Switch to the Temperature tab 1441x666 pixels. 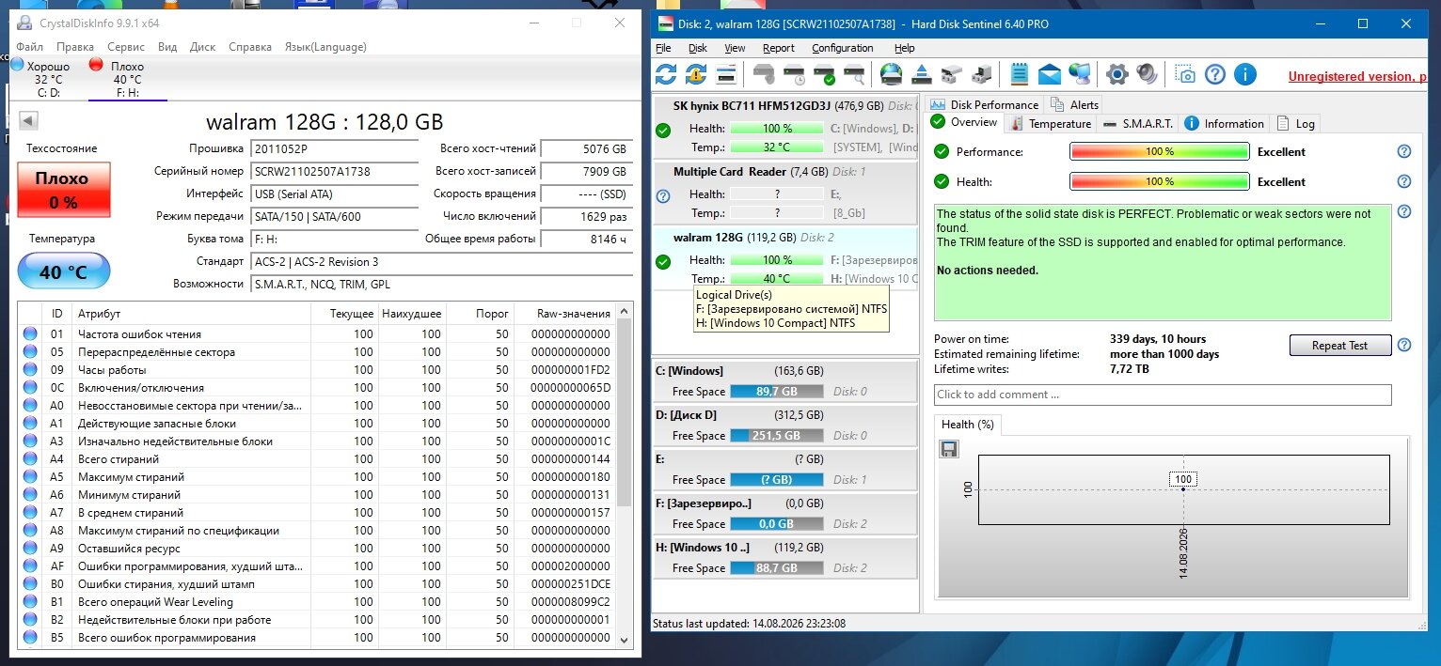tap(1051, 123)
